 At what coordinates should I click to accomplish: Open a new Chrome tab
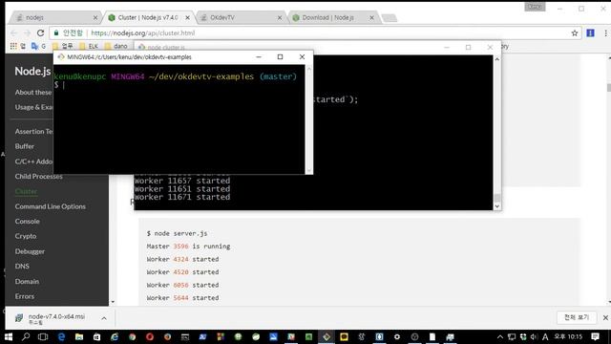389,18
